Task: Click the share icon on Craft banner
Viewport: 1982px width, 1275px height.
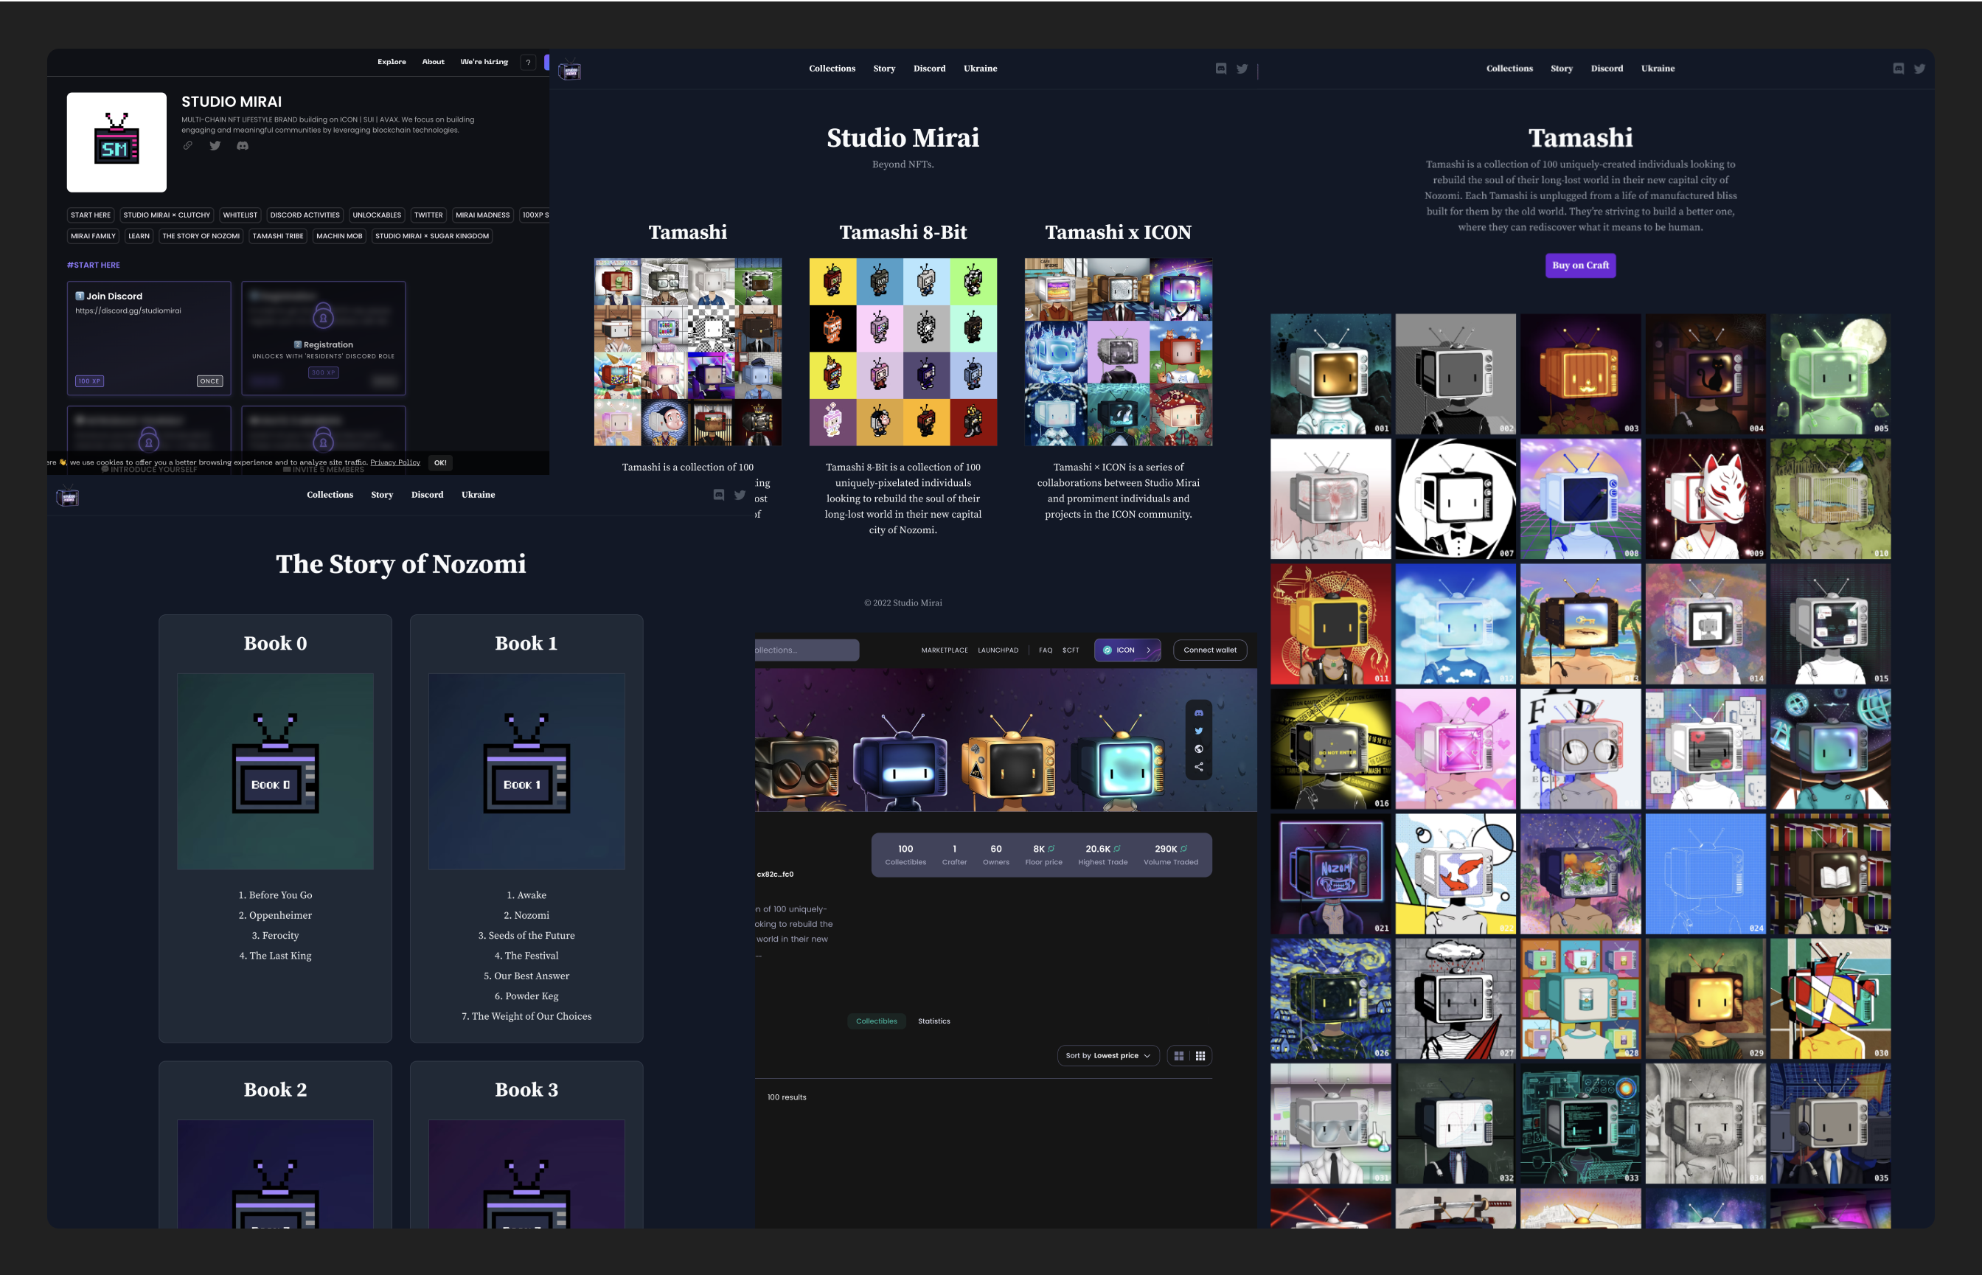Action: click(x=1199, y=768)
